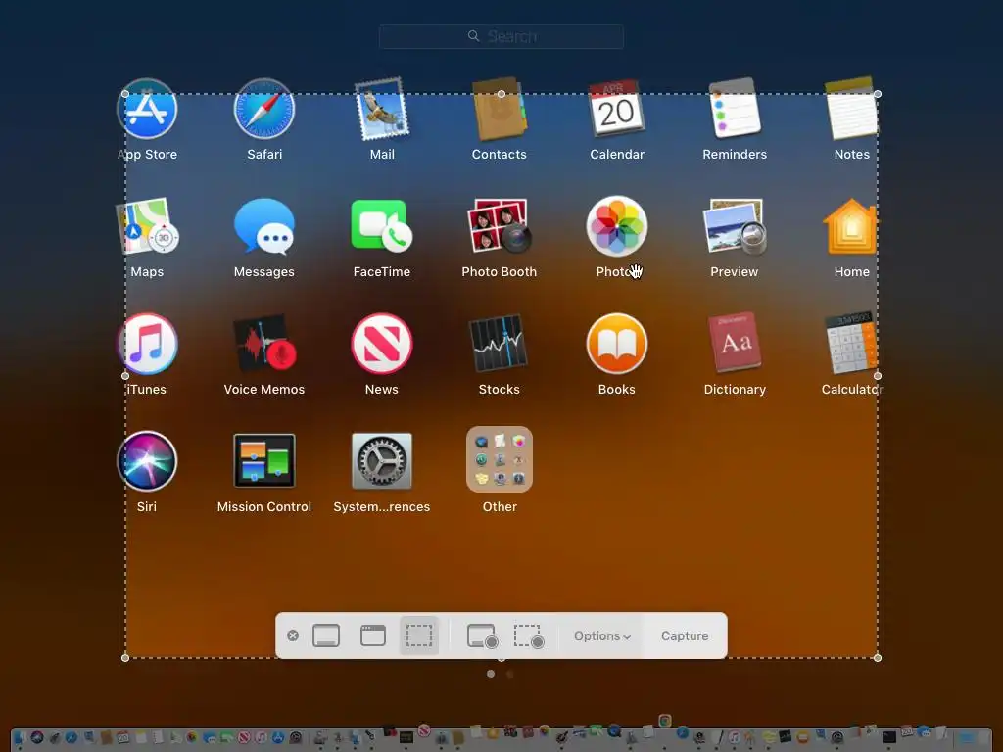Click the top-center selection edge handle
Screen dimensions: 1003x752
(x=501, y=94)
